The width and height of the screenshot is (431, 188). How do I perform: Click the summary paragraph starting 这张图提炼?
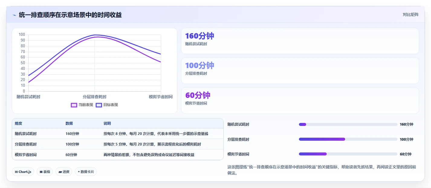point(322,170)
